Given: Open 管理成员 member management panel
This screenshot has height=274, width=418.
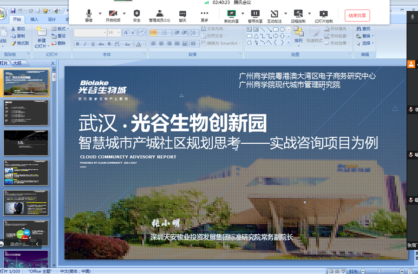Looking at the screenshot, I should click(159, 16).
